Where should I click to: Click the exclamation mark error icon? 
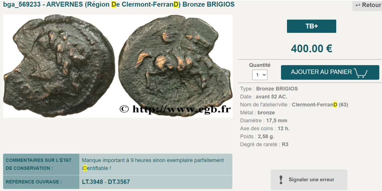coord(281,180)
